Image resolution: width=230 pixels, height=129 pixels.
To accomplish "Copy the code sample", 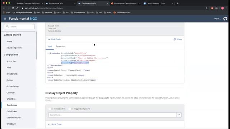I will coord(178,39).
